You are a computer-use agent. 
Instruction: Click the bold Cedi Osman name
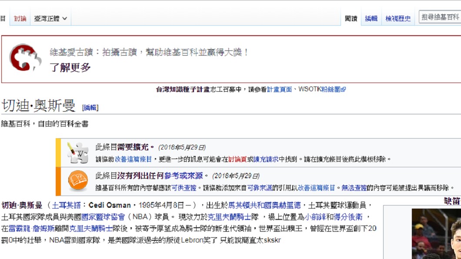coord(110,205)
